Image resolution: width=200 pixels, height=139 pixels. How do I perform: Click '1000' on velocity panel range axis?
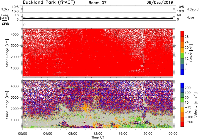coord(15,120)
